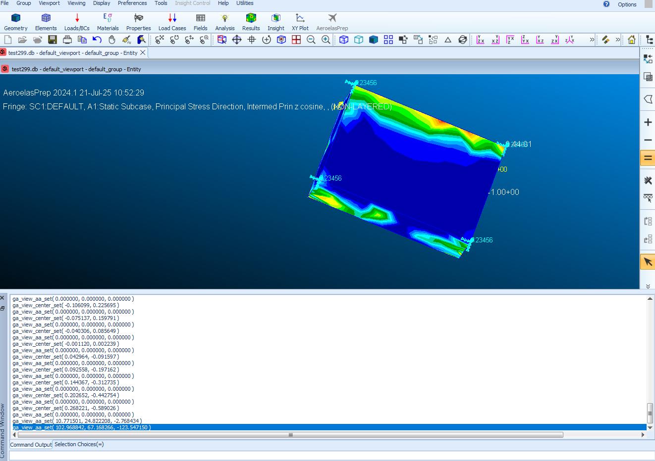Click the zoom out magnifier icon
Viewport: 655px width, 461px height.
[x=311, y=40]
